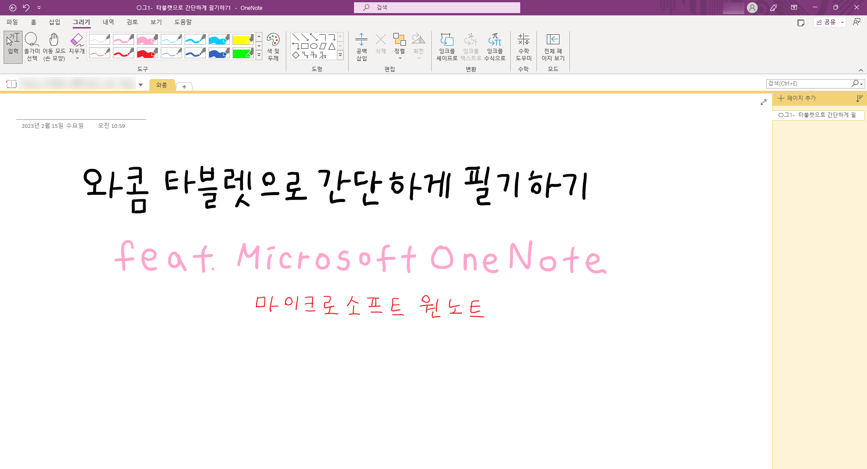Open the notebook name dropdown arrow
867x469 pixels.
pos(141,85)
